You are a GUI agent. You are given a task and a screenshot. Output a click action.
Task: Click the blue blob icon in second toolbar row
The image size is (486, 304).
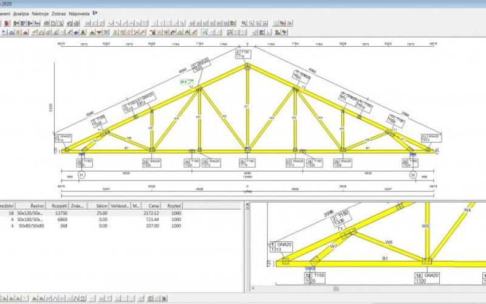coord(77,32)
